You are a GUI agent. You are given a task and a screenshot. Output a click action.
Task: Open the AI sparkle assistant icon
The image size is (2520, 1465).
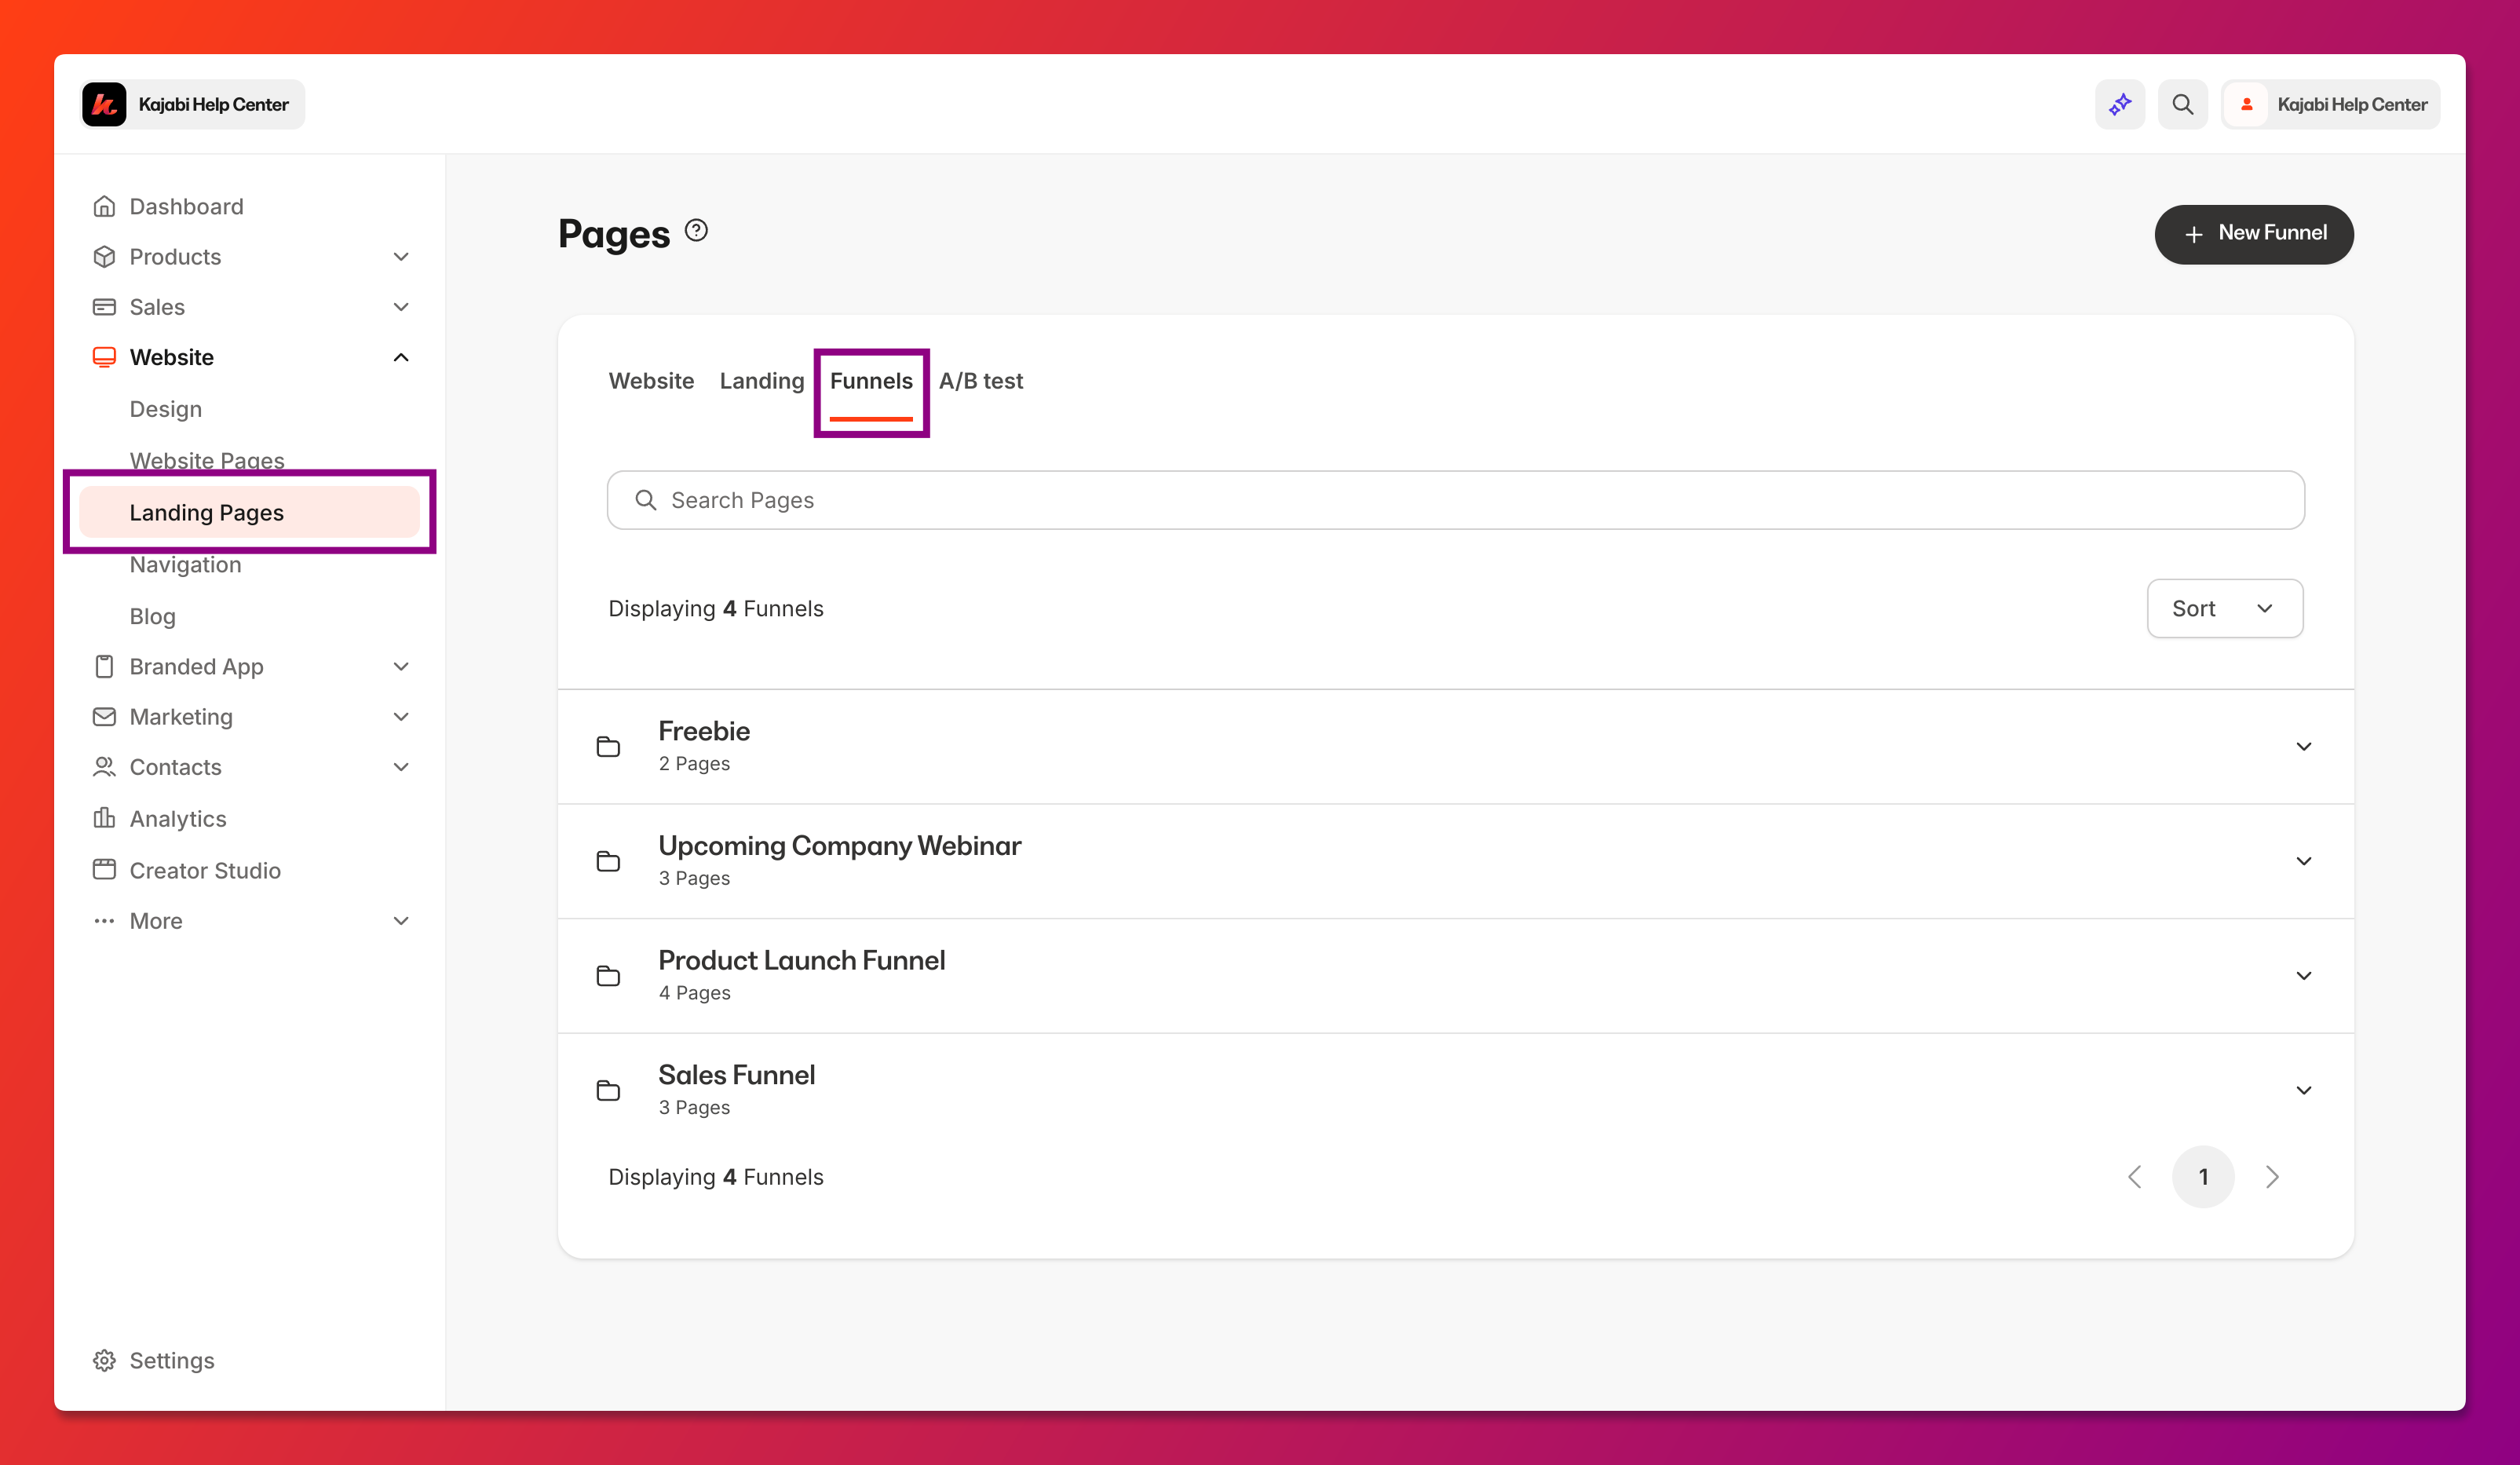click(2120, 104)
